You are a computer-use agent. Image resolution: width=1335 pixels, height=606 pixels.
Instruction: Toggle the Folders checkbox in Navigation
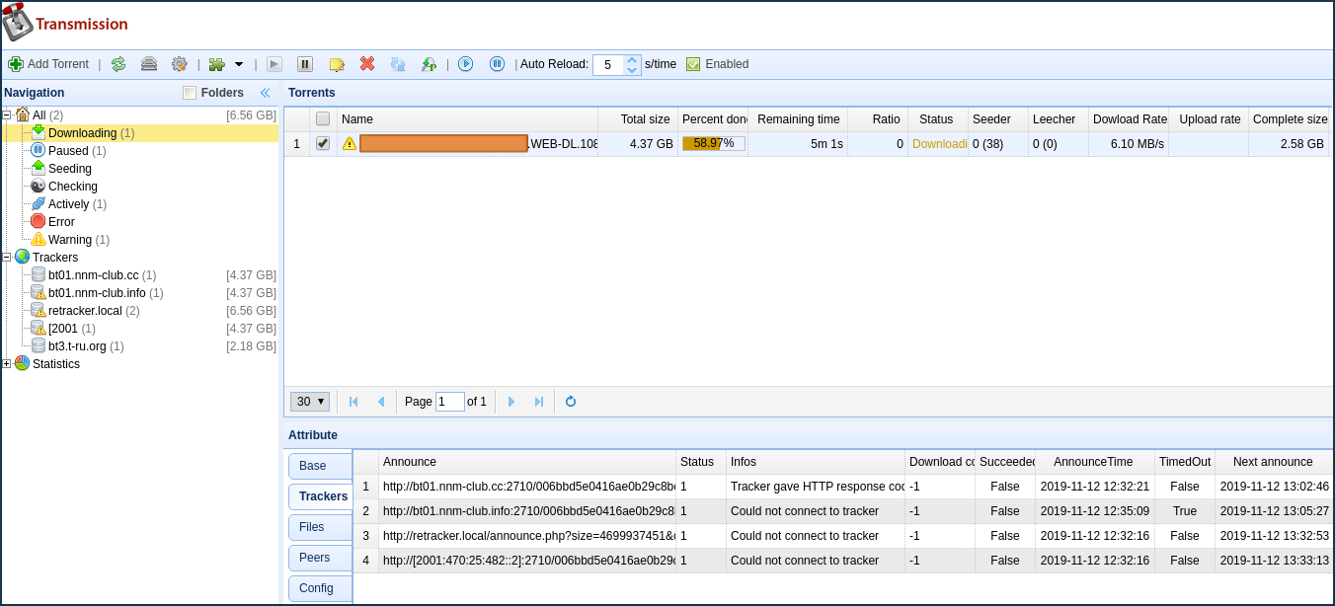pyautogui.click(x=191, y=93)
